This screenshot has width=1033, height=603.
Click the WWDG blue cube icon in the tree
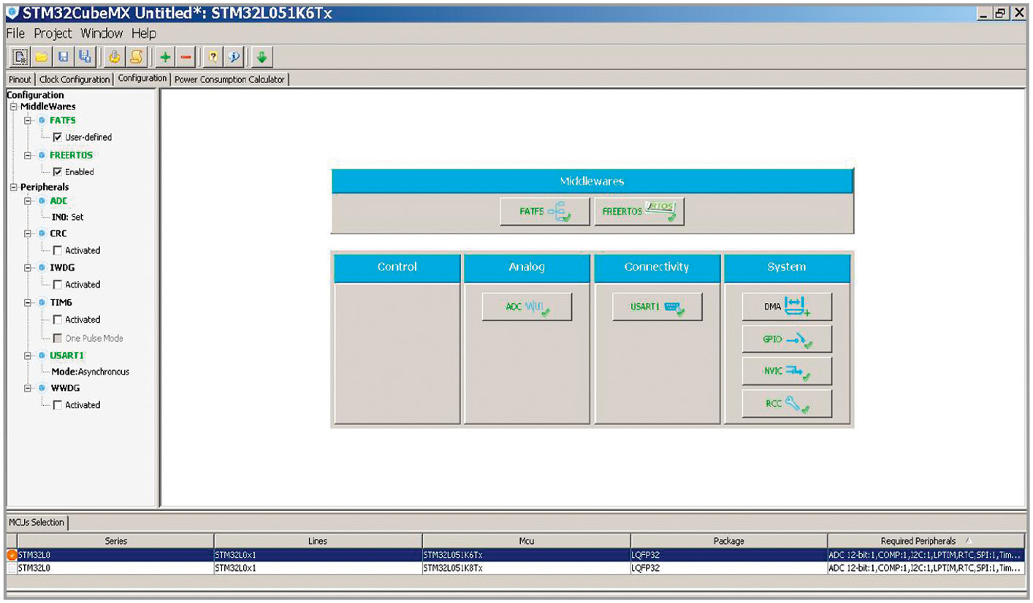[x=42, y=388]
